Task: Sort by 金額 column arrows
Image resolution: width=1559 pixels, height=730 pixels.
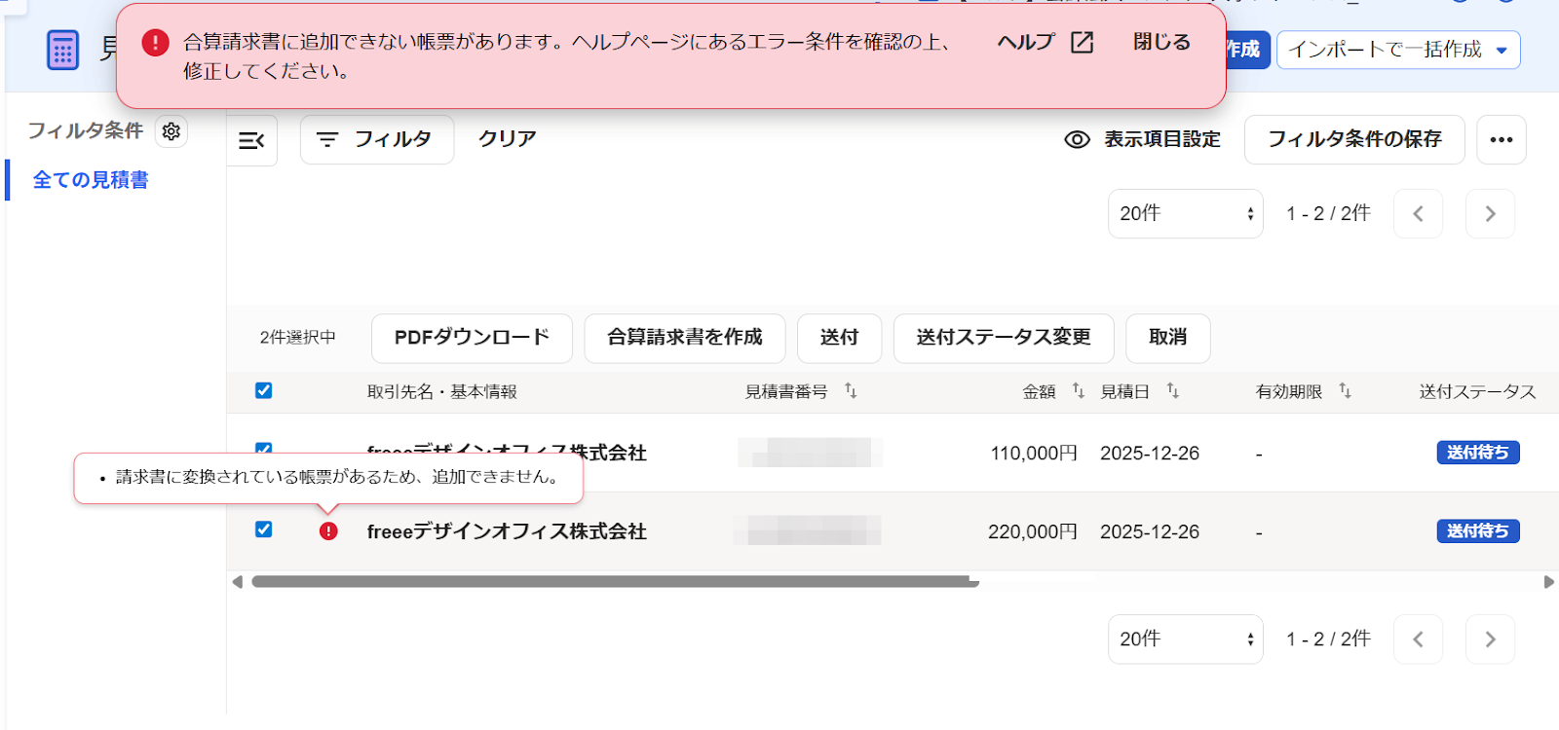Action: (1078, 390)
